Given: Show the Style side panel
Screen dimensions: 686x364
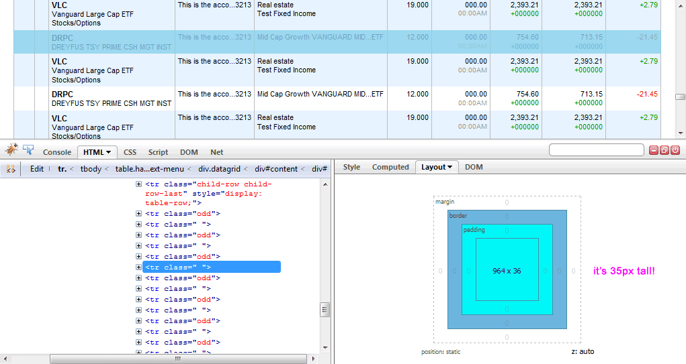Looking at the screenshot, I should (351, 167).
